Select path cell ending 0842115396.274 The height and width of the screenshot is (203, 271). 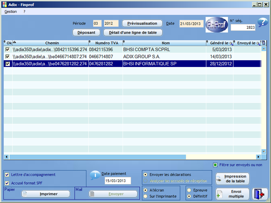[50, 50]
